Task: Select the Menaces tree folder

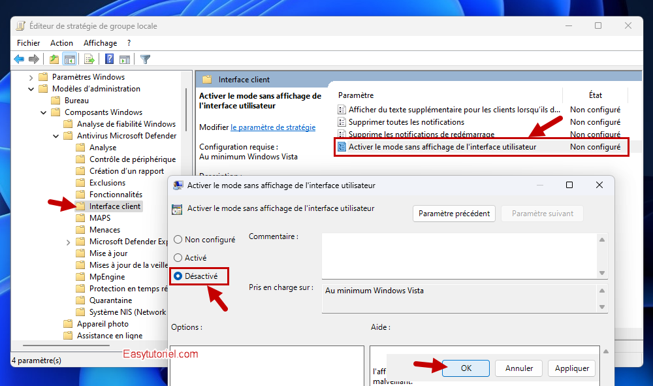Action: click(x=104, y=230)
